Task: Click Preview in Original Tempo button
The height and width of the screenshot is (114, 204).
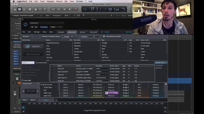Action: (51, 37)
